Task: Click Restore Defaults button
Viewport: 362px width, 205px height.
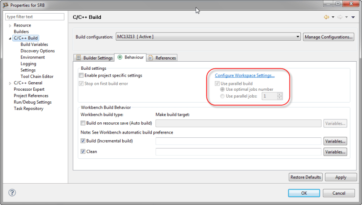Action: point(306,177)
